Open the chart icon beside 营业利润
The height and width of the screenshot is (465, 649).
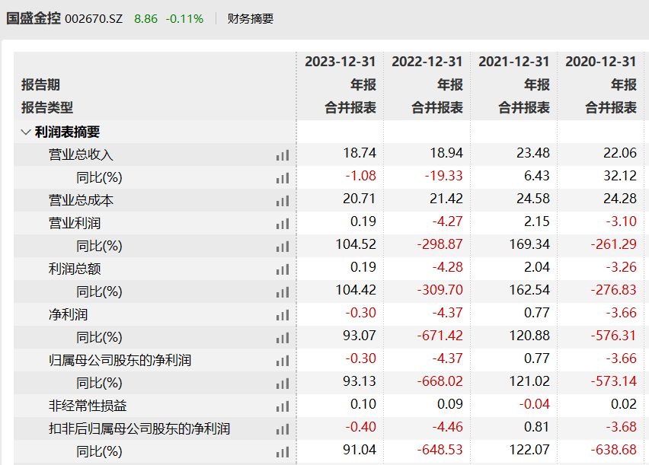click(x=282, y=223)
